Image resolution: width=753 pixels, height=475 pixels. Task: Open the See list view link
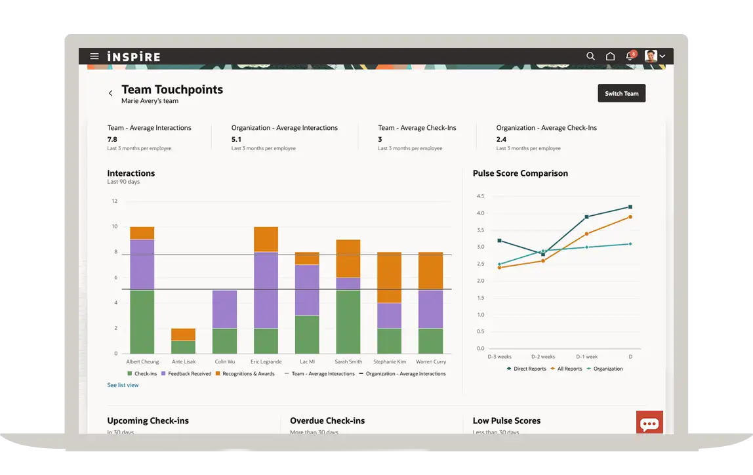coord(123,385)
